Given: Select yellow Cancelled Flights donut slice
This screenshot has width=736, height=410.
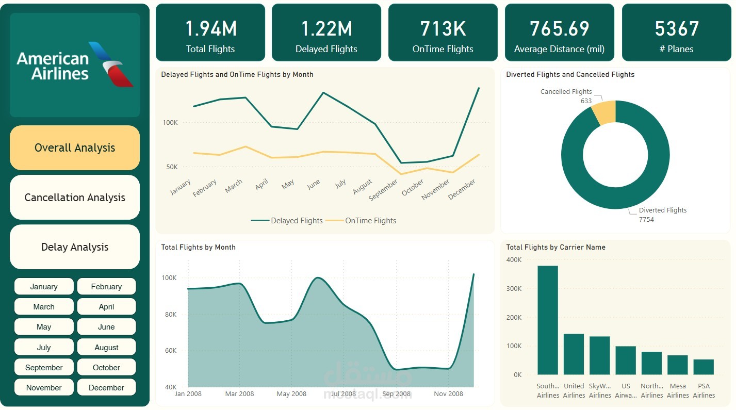Looking at the screenshot, I should coord(604,112).
